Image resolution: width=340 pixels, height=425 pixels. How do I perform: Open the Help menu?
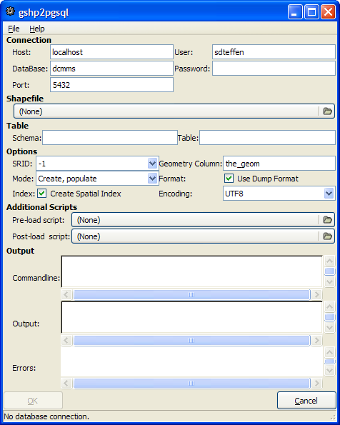coord(37,29)
